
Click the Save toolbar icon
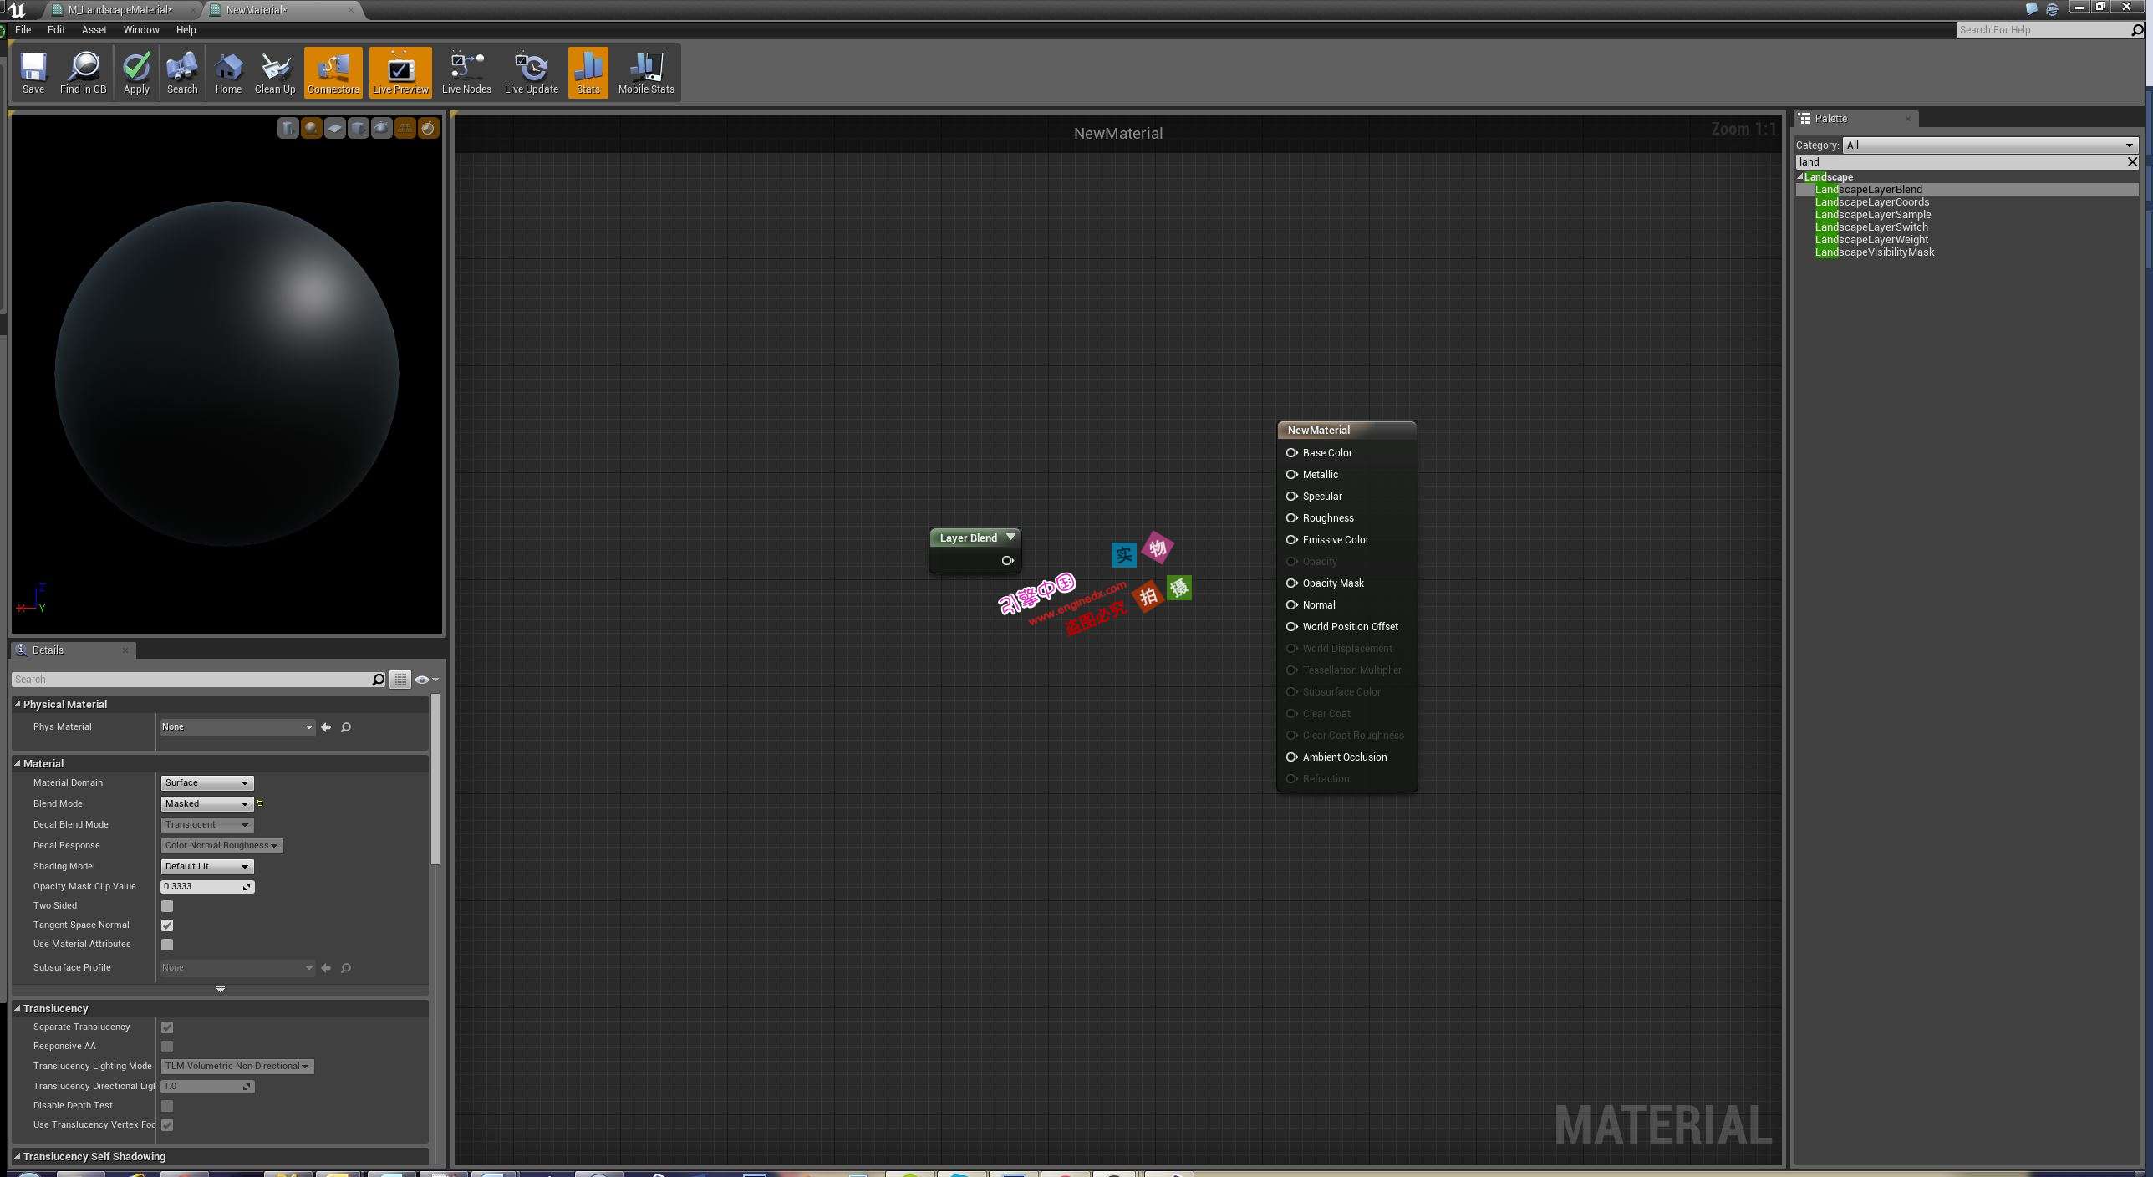coord(32,71)
